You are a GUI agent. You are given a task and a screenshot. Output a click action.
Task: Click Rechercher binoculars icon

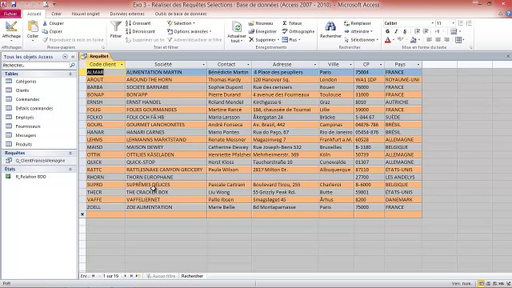(330, 26)
